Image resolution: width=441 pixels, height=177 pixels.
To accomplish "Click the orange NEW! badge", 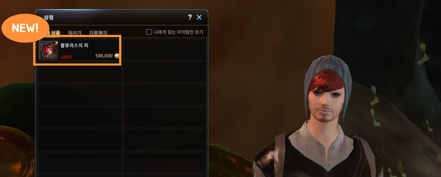I will tap(25, 29).
